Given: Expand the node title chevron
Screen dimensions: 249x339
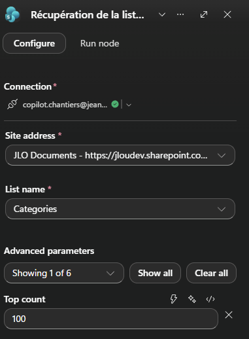Looking at the screenshot, I should pyautogui.click(x=162, y=15).
